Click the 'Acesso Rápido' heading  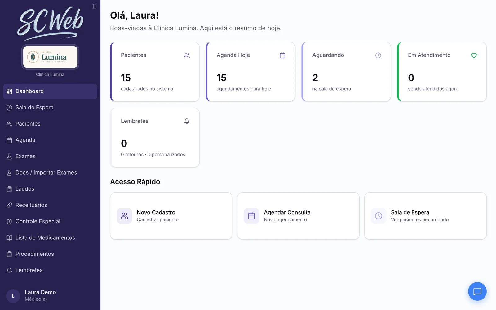(135, 182)
